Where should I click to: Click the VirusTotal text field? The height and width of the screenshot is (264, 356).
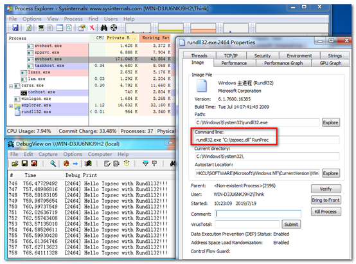(247, 224)
